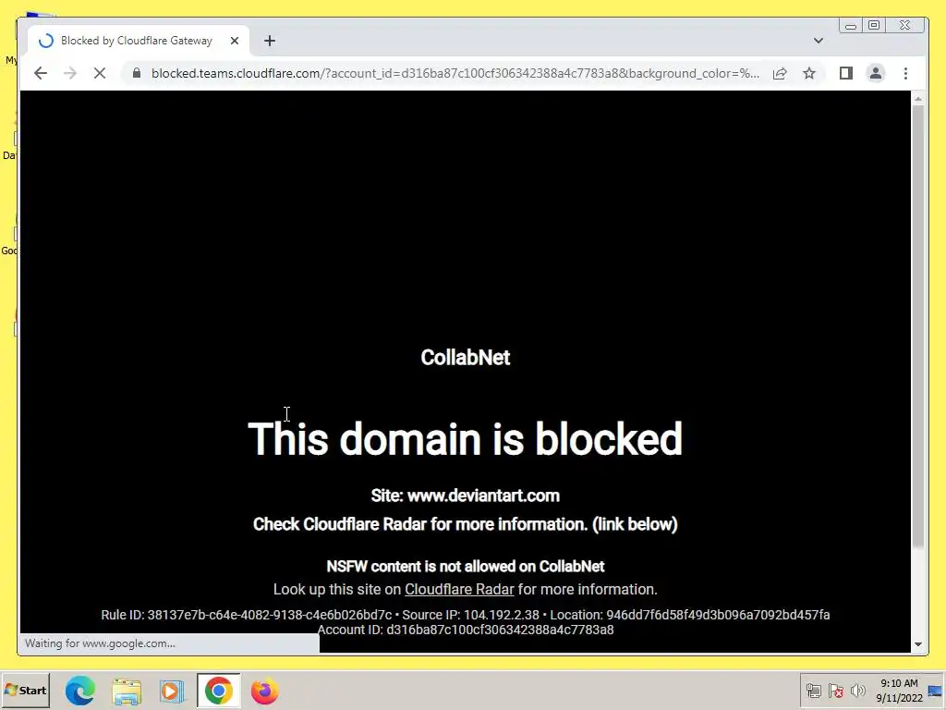Focus the blocked.teams.cloudflare.com address bar

point(455,73)
